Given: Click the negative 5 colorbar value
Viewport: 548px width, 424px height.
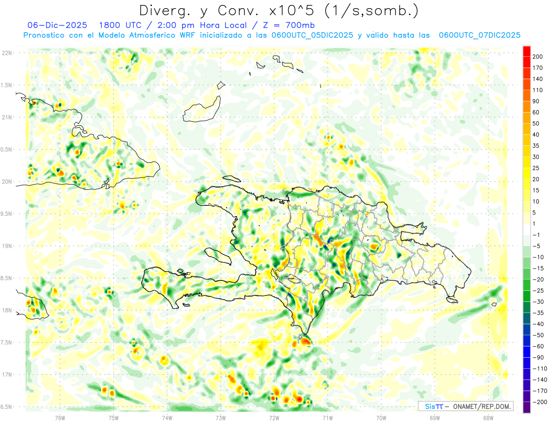Looking at the screenshot, I should pos(537,246).
